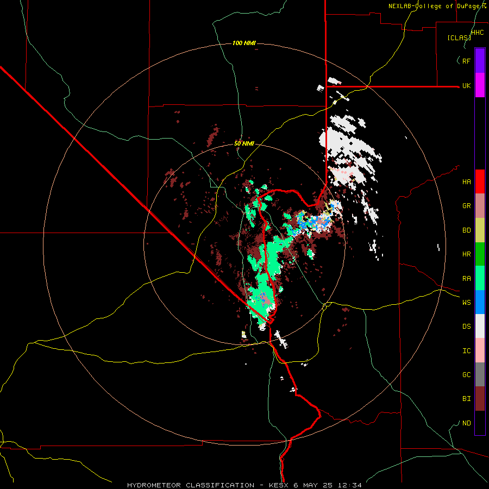The height and width of the screenshot is (489, 489).
Task: Select the dusty pink GR legend swatch
Action: click(x=480, y=206)
